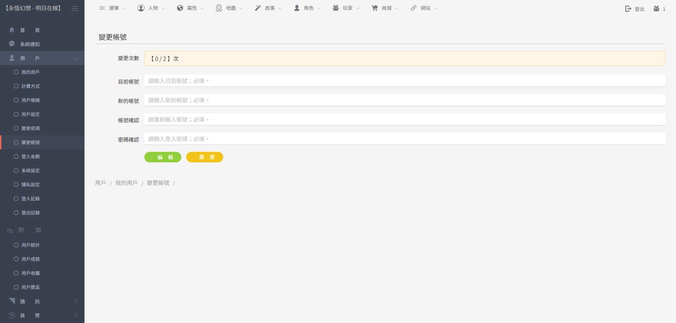Click the 登出 logout icon in top bar
This screenshot has width=676, height=323.
628,9
